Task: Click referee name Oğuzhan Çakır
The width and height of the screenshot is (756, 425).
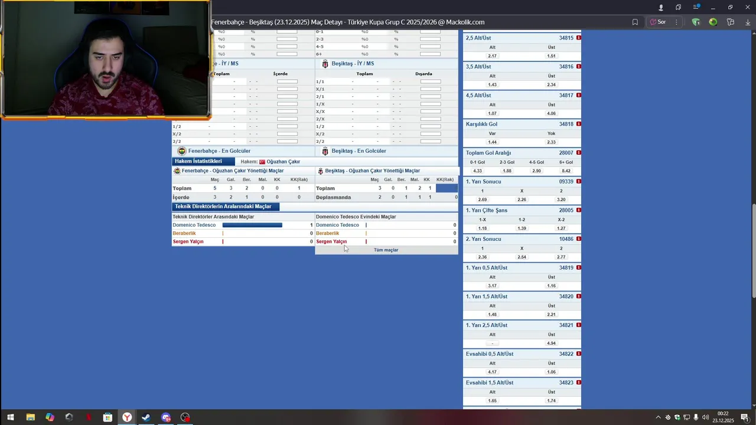Action: pyautogui.click(x=283, y=162)
